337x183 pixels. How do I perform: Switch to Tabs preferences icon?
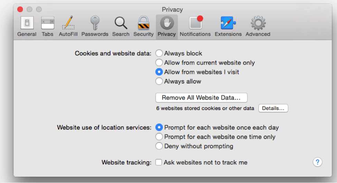point(47,26)
